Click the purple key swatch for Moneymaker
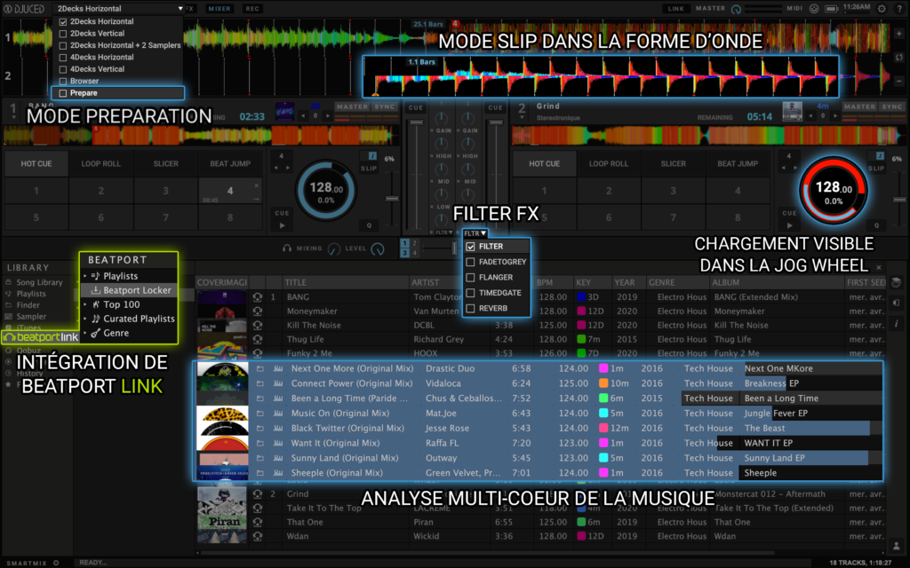The height and width of the screenshot is (568, 910). 581,312
